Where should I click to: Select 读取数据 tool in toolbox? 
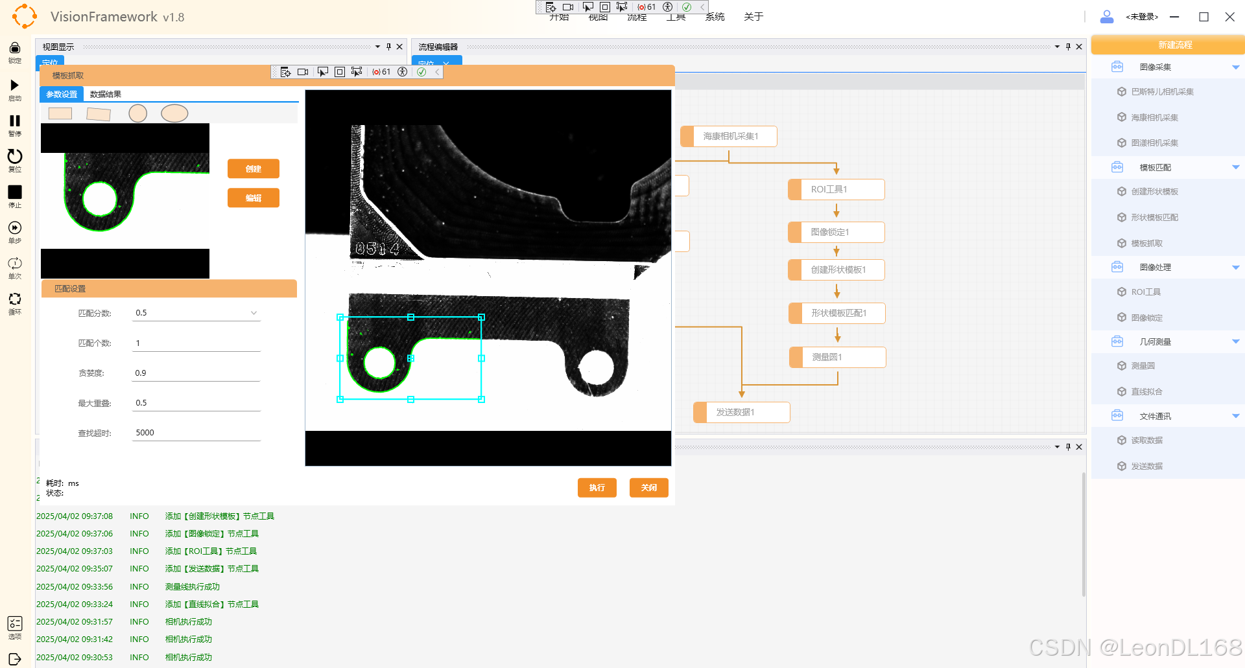[1146, 441]
